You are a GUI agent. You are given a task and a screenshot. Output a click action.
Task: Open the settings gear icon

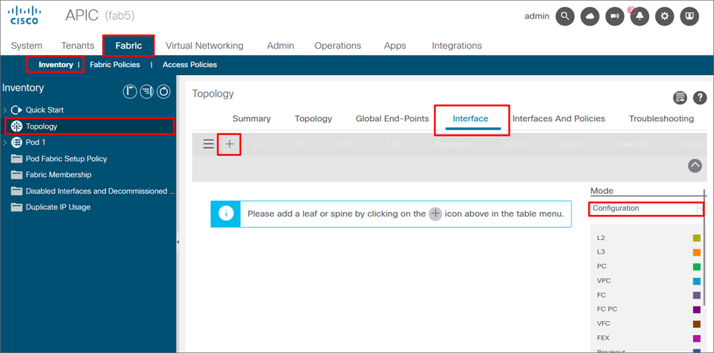(x=665, y=16)
